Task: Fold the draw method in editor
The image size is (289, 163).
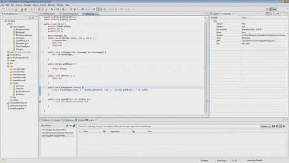Action: click(x=43, y=87)
